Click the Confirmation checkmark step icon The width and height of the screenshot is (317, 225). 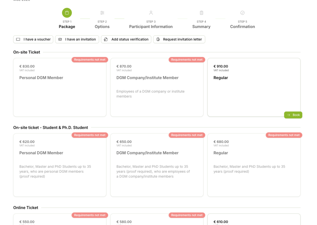(x=242, y=13)
